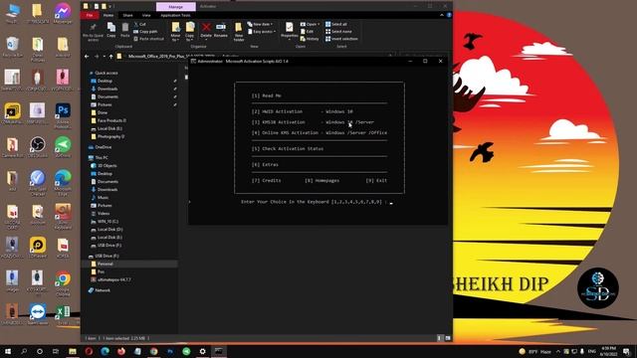
Task: Open the Application Tools tab
Action: [x=175, y=16]
